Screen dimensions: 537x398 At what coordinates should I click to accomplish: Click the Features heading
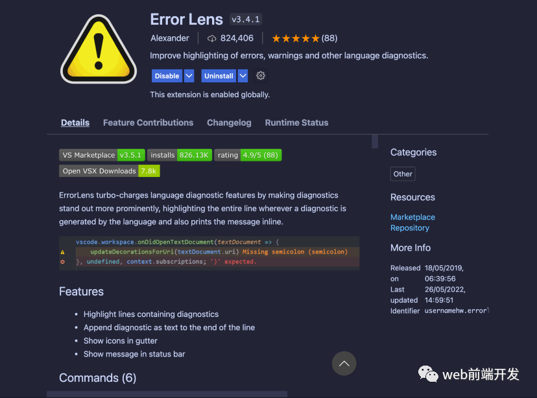81,292
